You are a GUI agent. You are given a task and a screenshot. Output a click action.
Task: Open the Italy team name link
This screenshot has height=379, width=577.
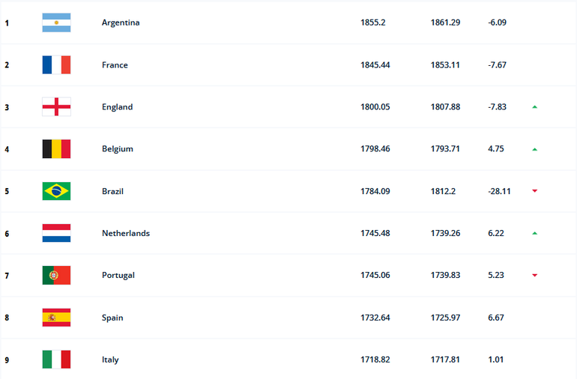pyautogui.click(x=110, y=360)
